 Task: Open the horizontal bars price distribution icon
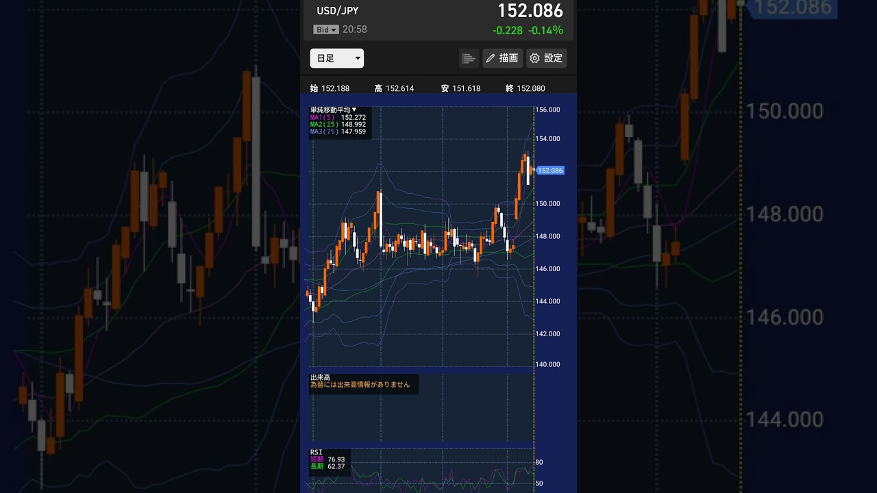[469, 58]
